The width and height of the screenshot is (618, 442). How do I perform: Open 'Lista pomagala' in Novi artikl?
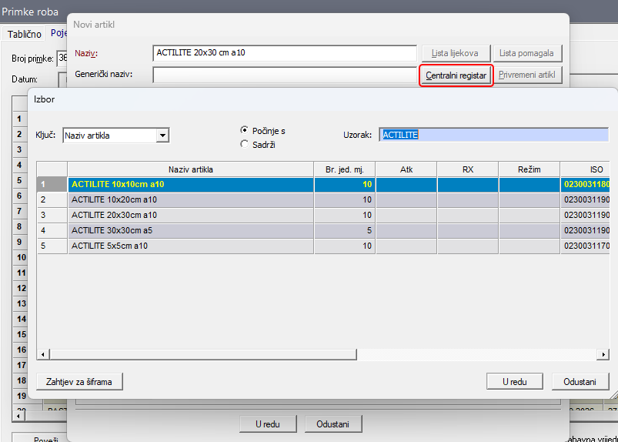pyautogui.click(x=527, y=53)
